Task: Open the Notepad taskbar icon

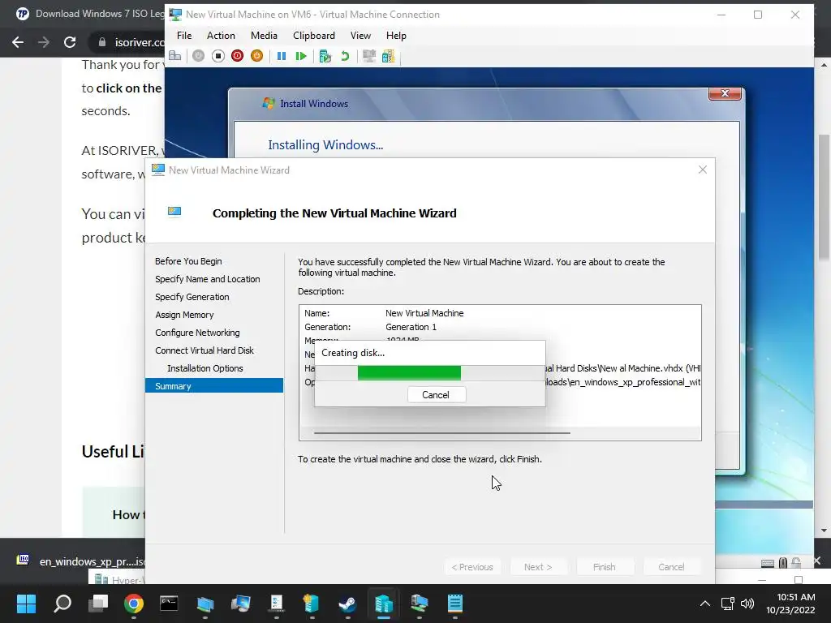Action: click(x=454, y=604)
